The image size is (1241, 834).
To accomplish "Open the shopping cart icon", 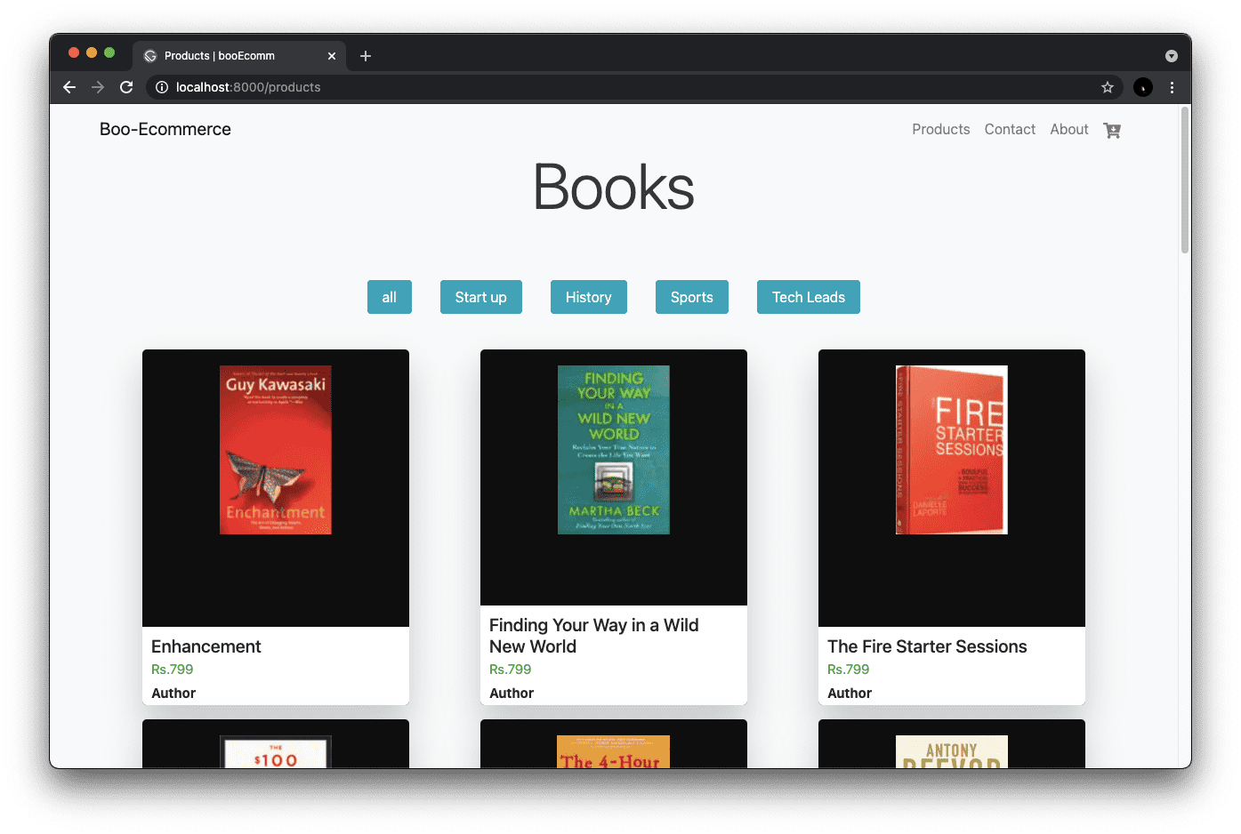I will coord(1111,130).
